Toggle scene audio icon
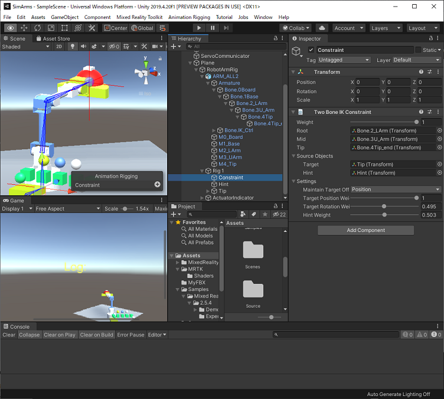Viewport: 444px width, 399px height. point(83,47)
